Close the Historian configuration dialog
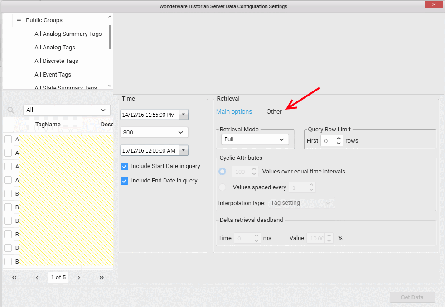445x307 pixels. 434,4
